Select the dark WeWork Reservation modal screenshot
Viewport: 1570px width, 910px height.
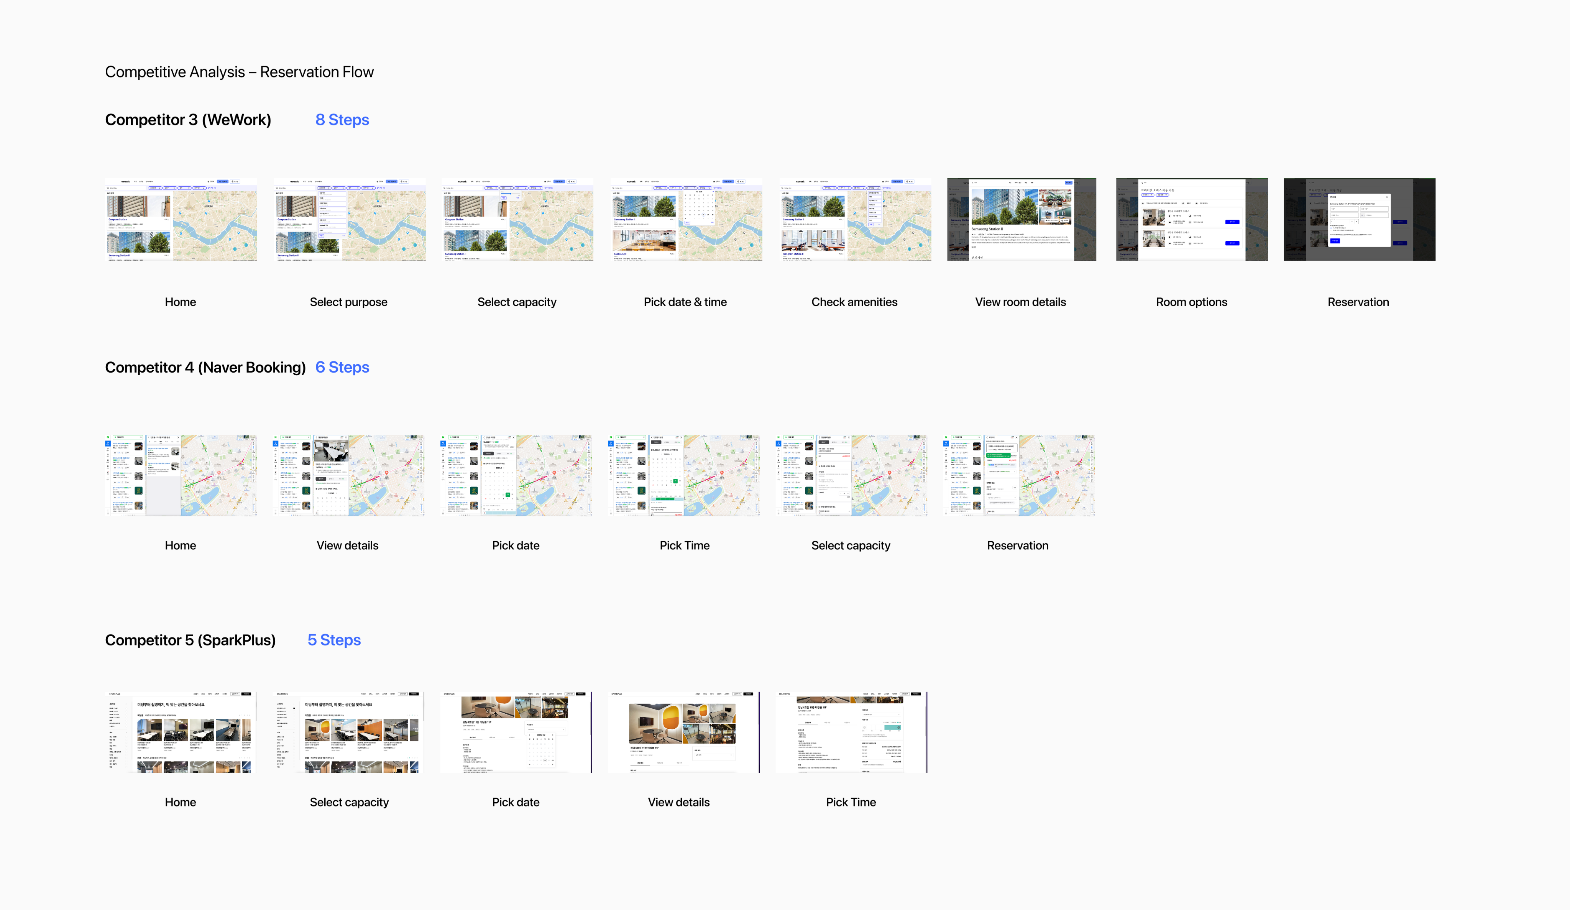tap(1359, 219)
